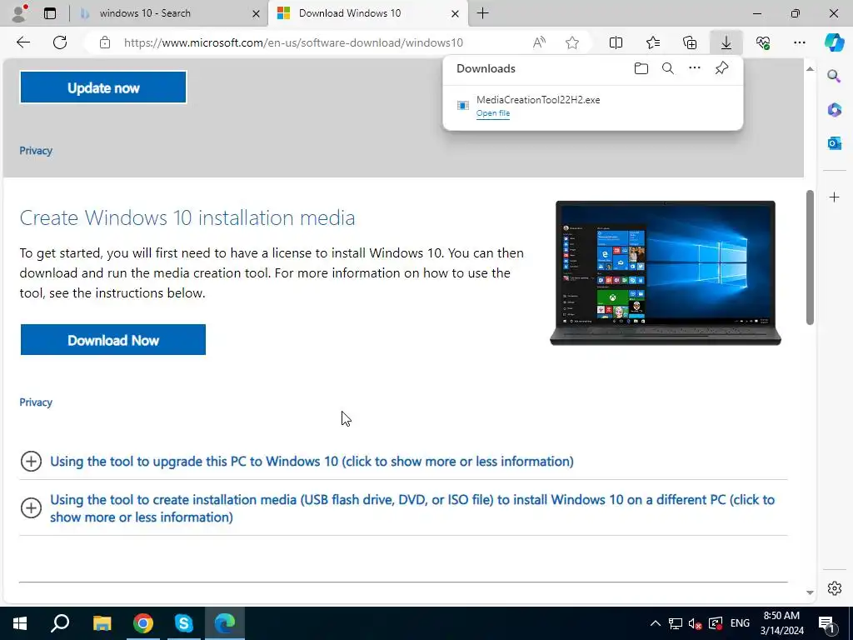Open taskbar Search
Image resolution: width=853 pixels, height=640 pixels.
pos(60,623)
